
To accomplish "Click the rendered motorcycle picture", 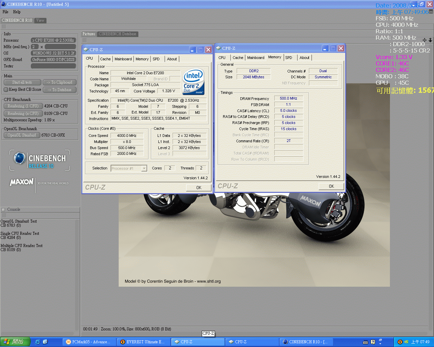I will [x=254, y=185].
